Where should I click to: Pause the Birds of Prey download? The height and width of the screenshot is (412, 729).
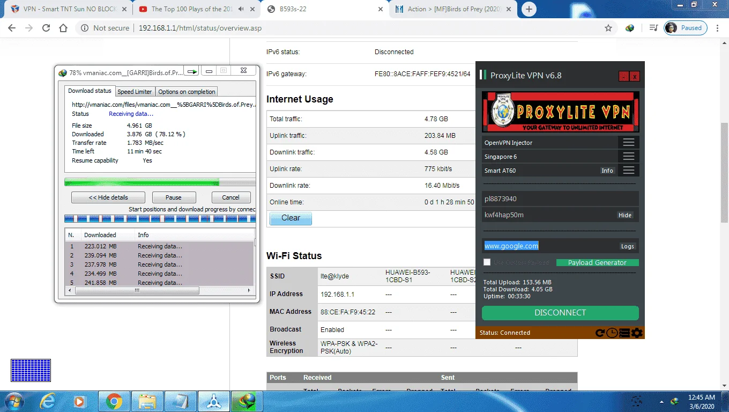(174, 197)
